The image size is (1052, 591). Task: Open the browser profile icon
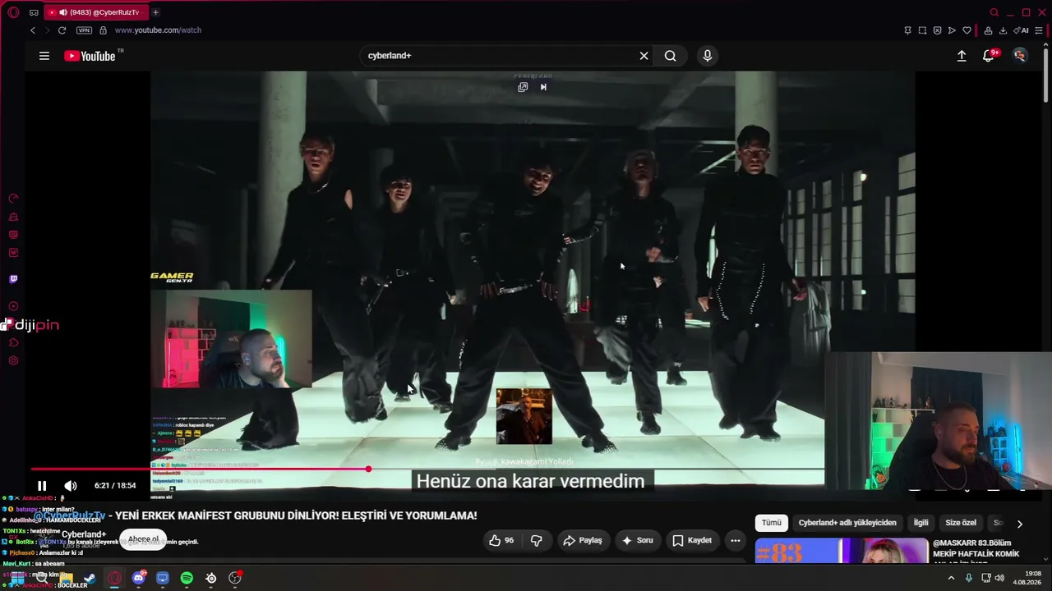(x=988, y=30)
